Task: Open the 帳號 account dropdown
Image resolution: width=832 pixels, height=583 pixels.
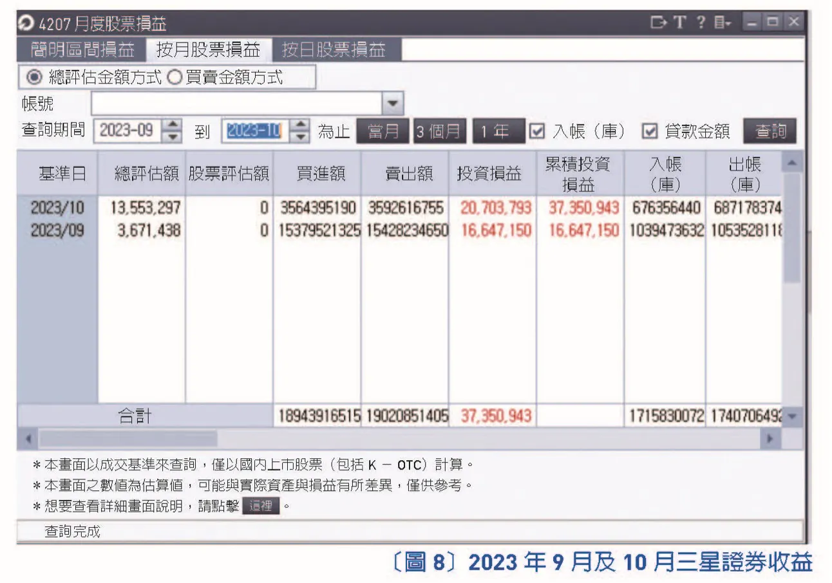Action: 393,103
